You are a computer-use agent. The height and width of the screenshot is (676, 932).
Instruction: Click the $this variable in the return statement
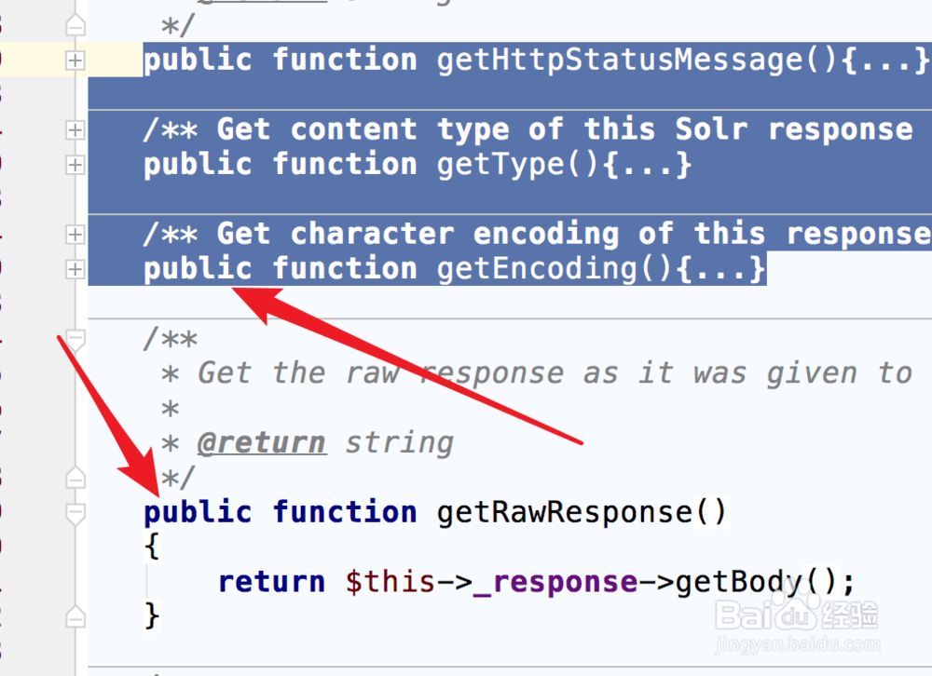pos(390,582)
